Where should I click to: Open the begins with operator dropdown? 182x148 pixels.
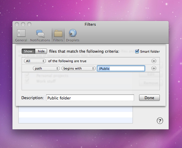tap(78, 68)
